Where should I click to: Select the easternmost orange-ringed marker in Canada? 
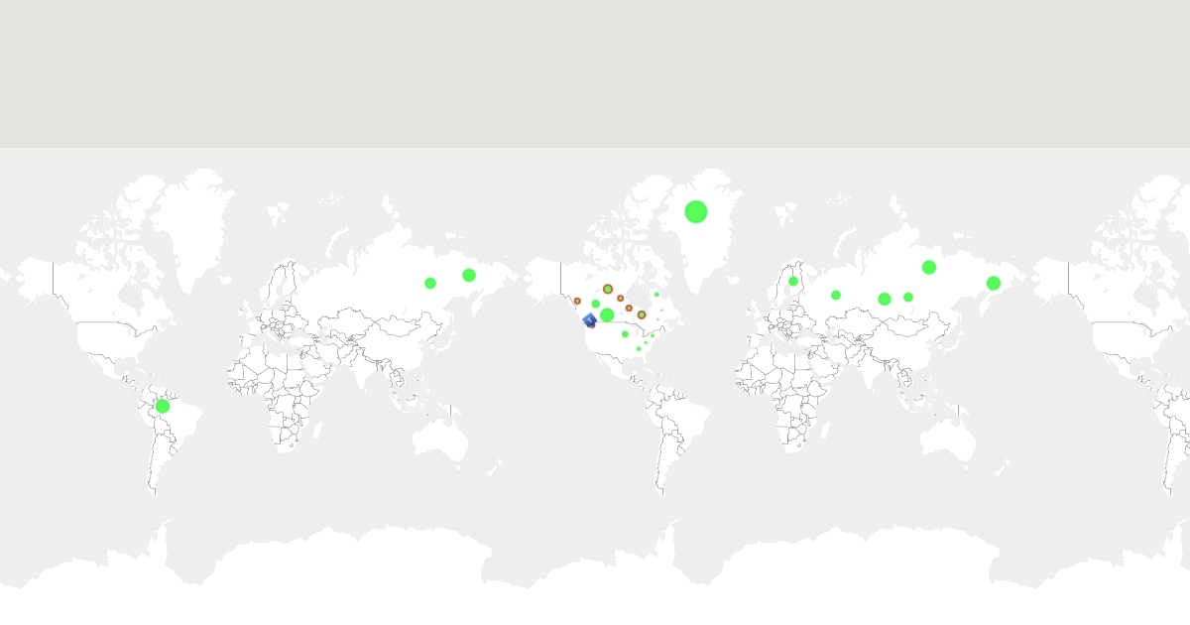[x=642, y=314]
